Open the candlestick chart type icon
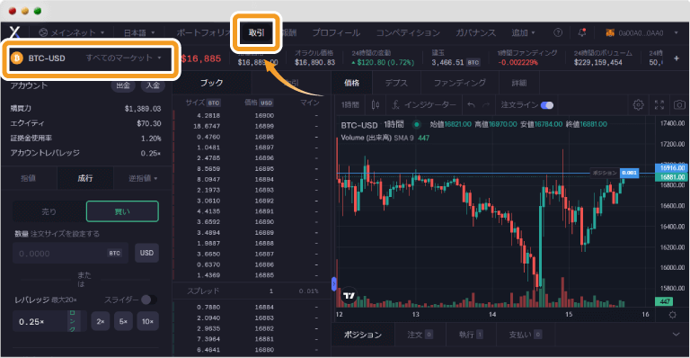This screenshot has width=690, height=358. tap(376, 105)
